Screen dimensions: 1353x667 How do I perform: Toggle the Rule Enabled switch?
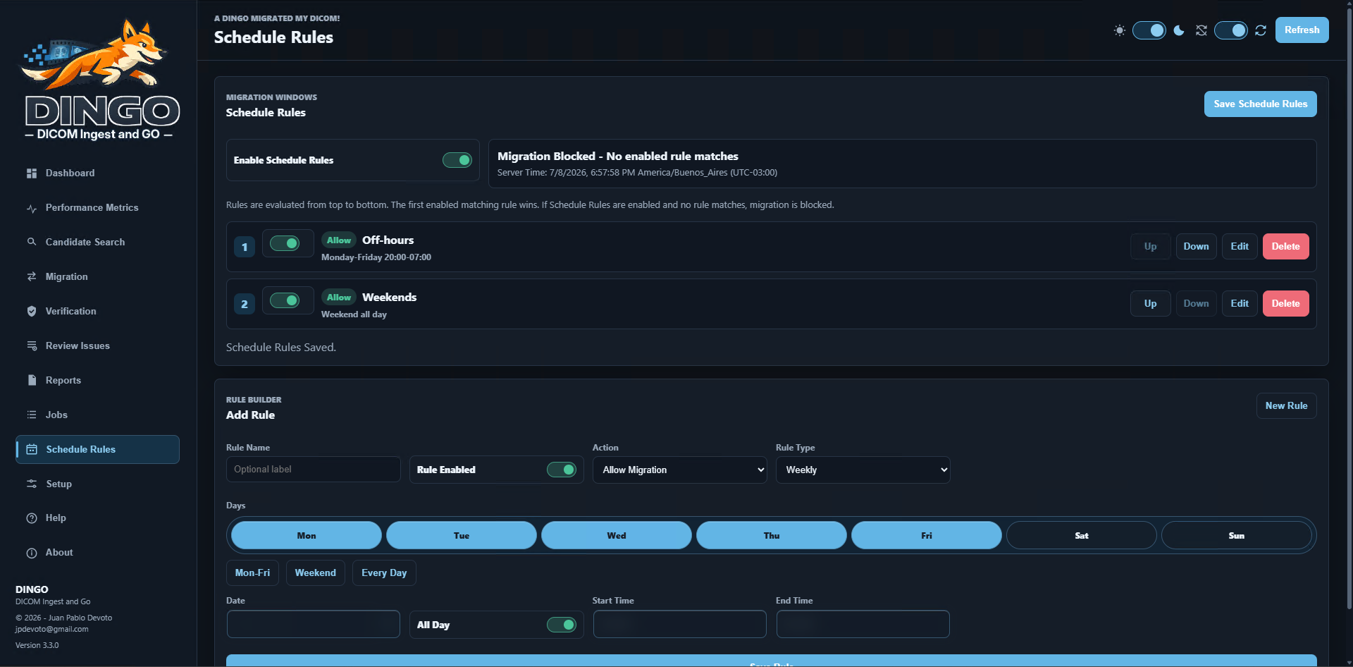pos(562,470)
